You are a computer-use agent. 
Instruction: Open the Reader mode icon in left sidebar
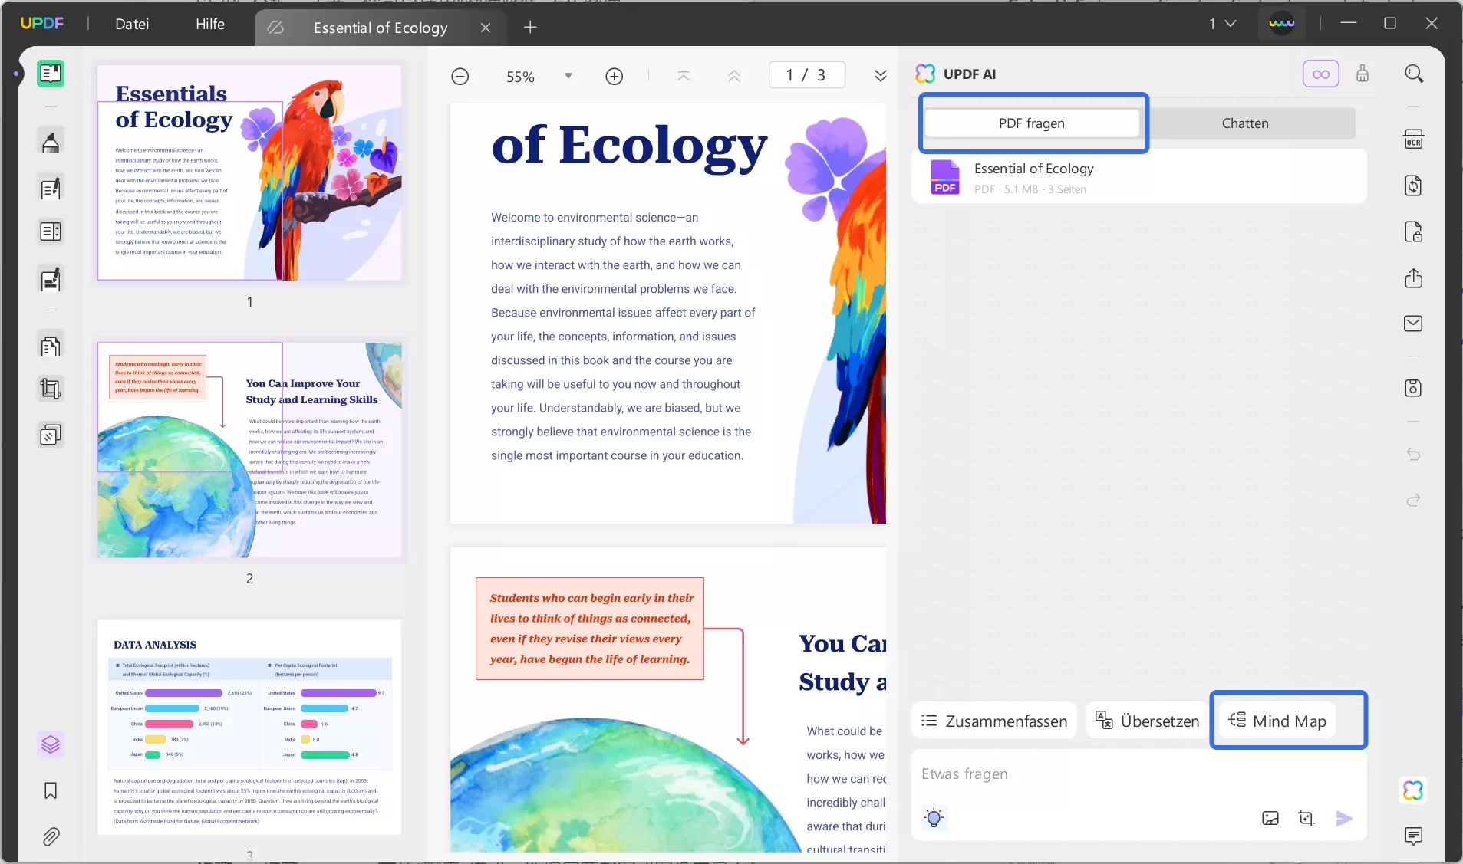tap(51, 74)
